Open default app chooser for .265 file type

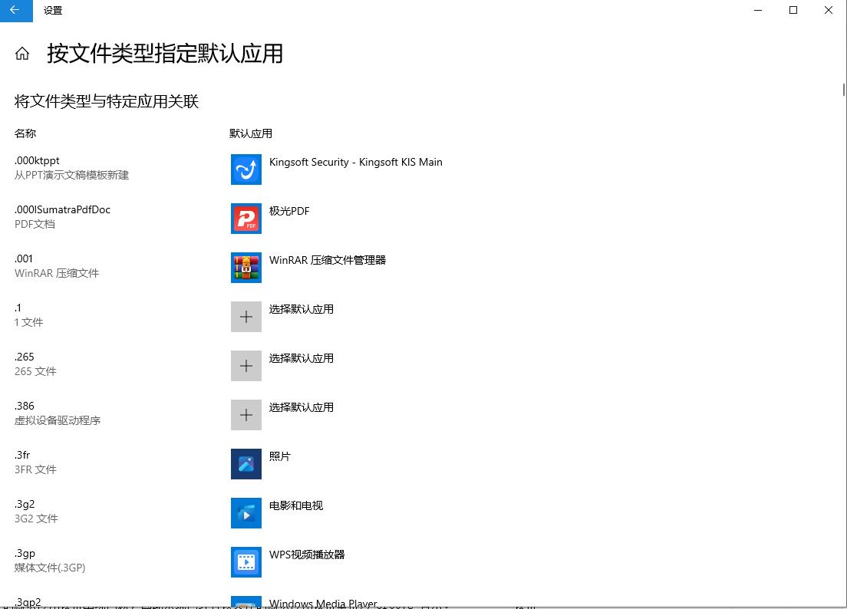coord(246,365)
